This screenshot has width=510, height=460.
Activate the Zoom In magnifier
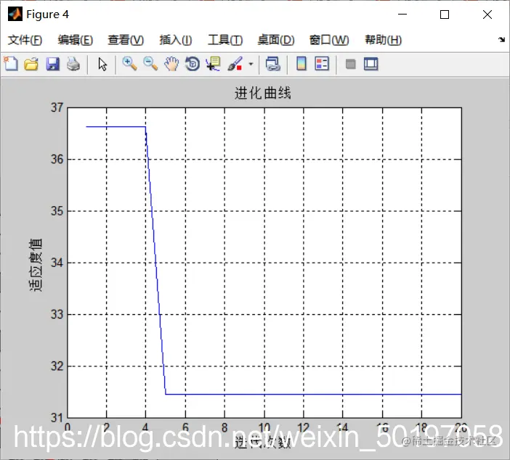(129, 64)
